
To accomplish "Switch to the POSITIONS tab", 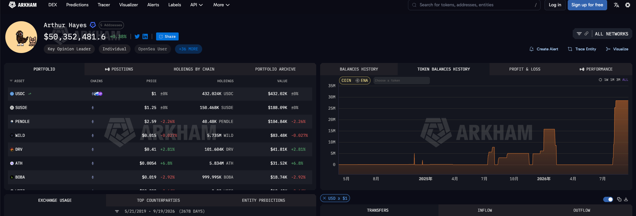I will pos(119,69).
